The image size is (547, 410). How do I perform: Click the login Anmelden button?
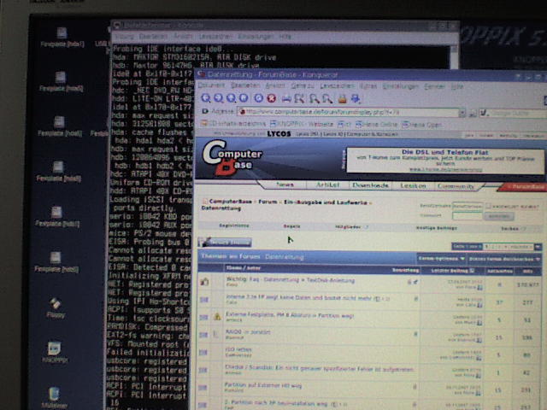coord(498,216)
